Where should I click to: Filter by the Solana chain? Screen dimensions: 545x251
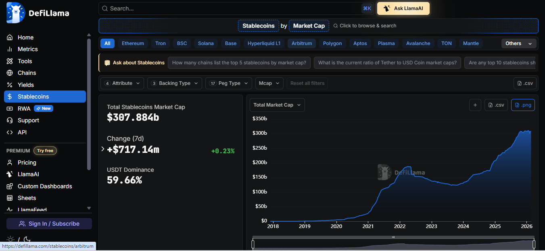click(206, 43)
